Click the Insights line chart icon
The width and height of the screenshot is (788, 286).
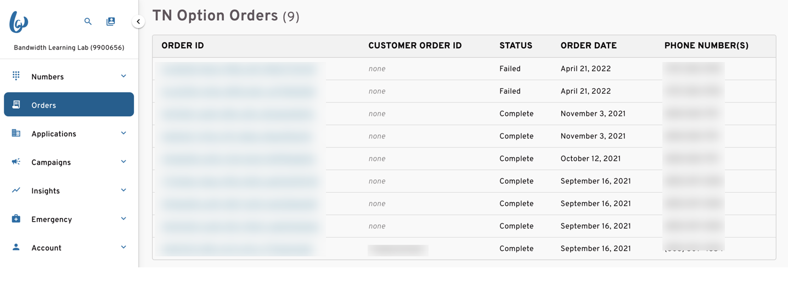tap(16, 190)
